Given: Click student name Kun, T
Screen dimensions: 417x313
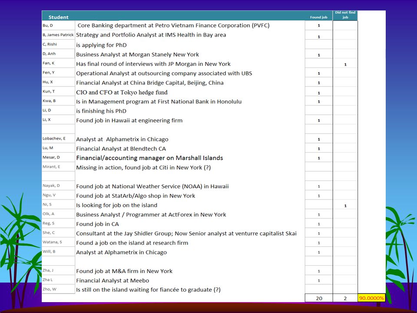Looking at the screenshot, I should pos(49,91).
